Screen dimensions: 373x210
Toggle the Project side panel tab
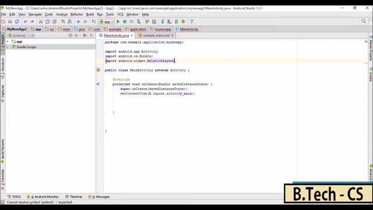[2, 43]
